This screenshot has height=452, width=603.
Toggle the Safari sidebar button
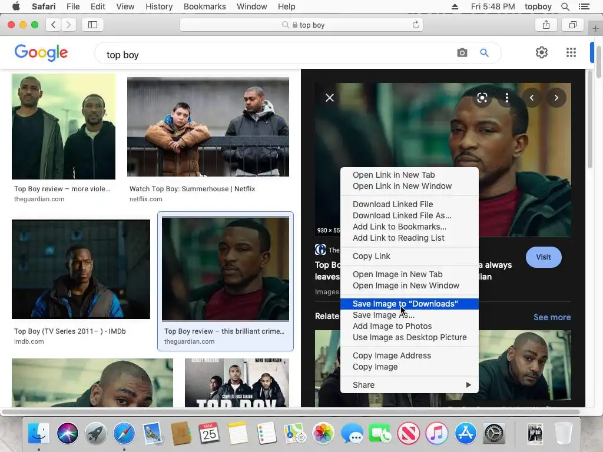[92, 25]
